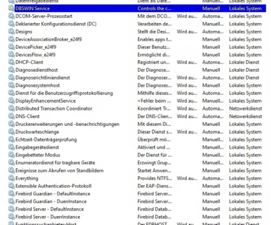271x225 pixels.
Task: Click 'Lokales System' logon of DBSWIN Service
Action: pyautogui.click(x=245, y=8)
